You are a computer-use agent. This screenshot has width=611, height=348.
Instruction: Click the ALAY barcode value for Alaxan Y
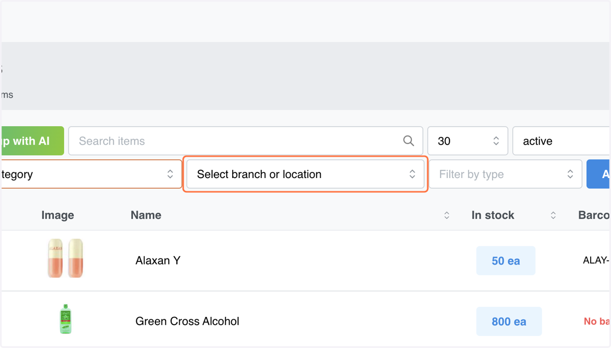pos(596,260)
